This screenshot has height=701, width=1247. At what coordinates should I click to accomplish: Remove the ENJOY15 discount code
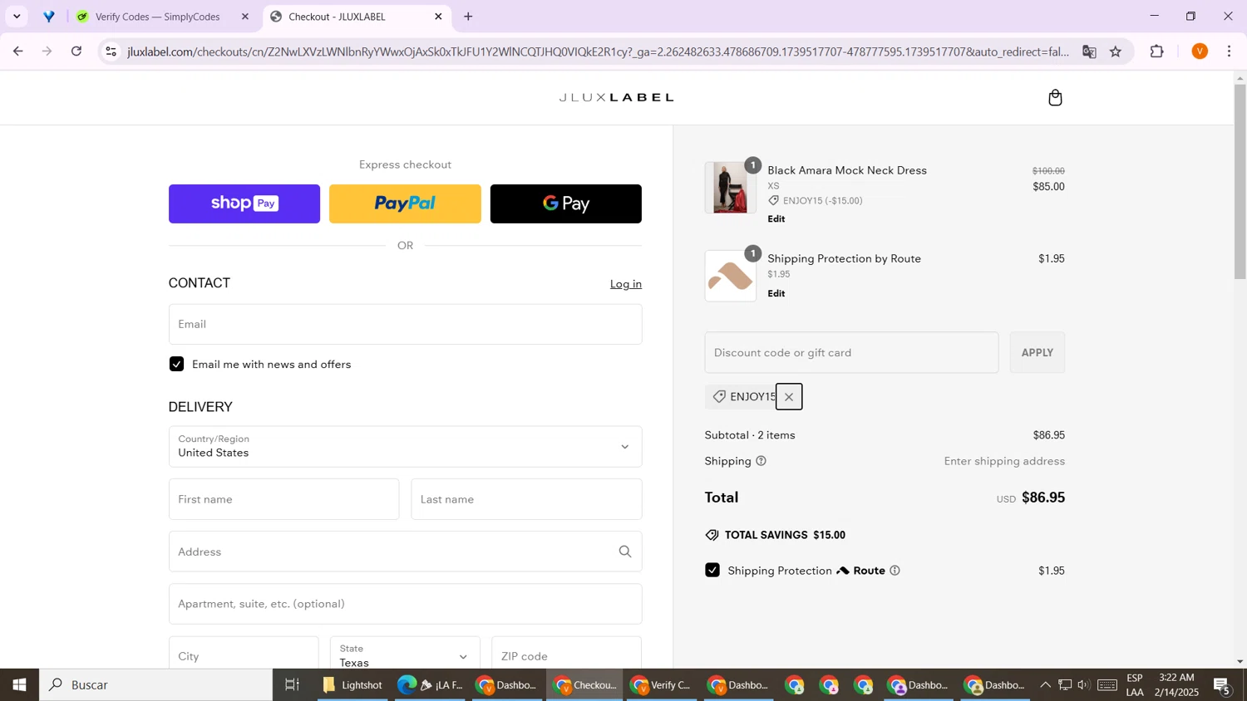789,397
